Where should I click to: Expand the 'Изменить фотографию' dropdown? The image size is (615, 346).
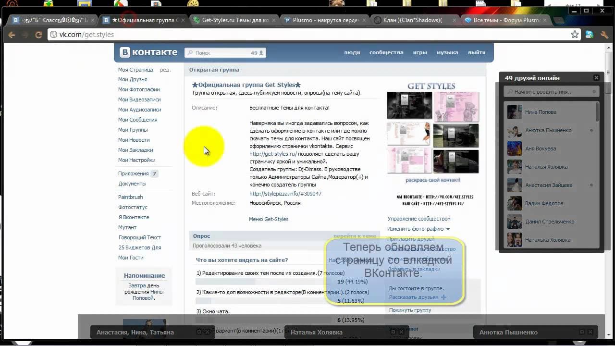[x=418, y=229]
